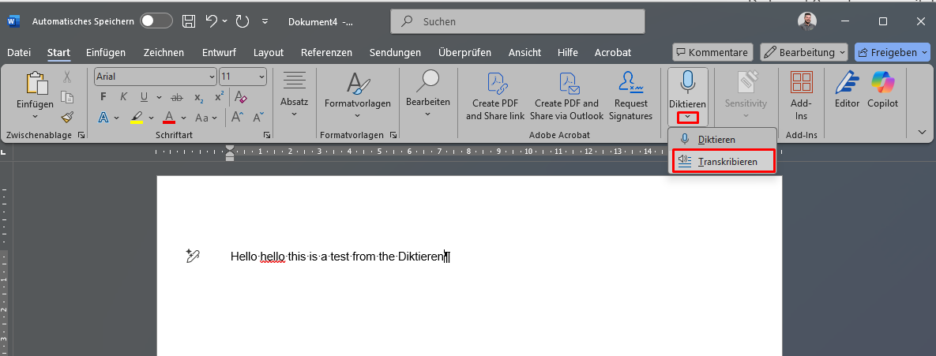Open Copilot from the ribbon
The width and height of the screenshot is (936, 356).
[883, 89]
